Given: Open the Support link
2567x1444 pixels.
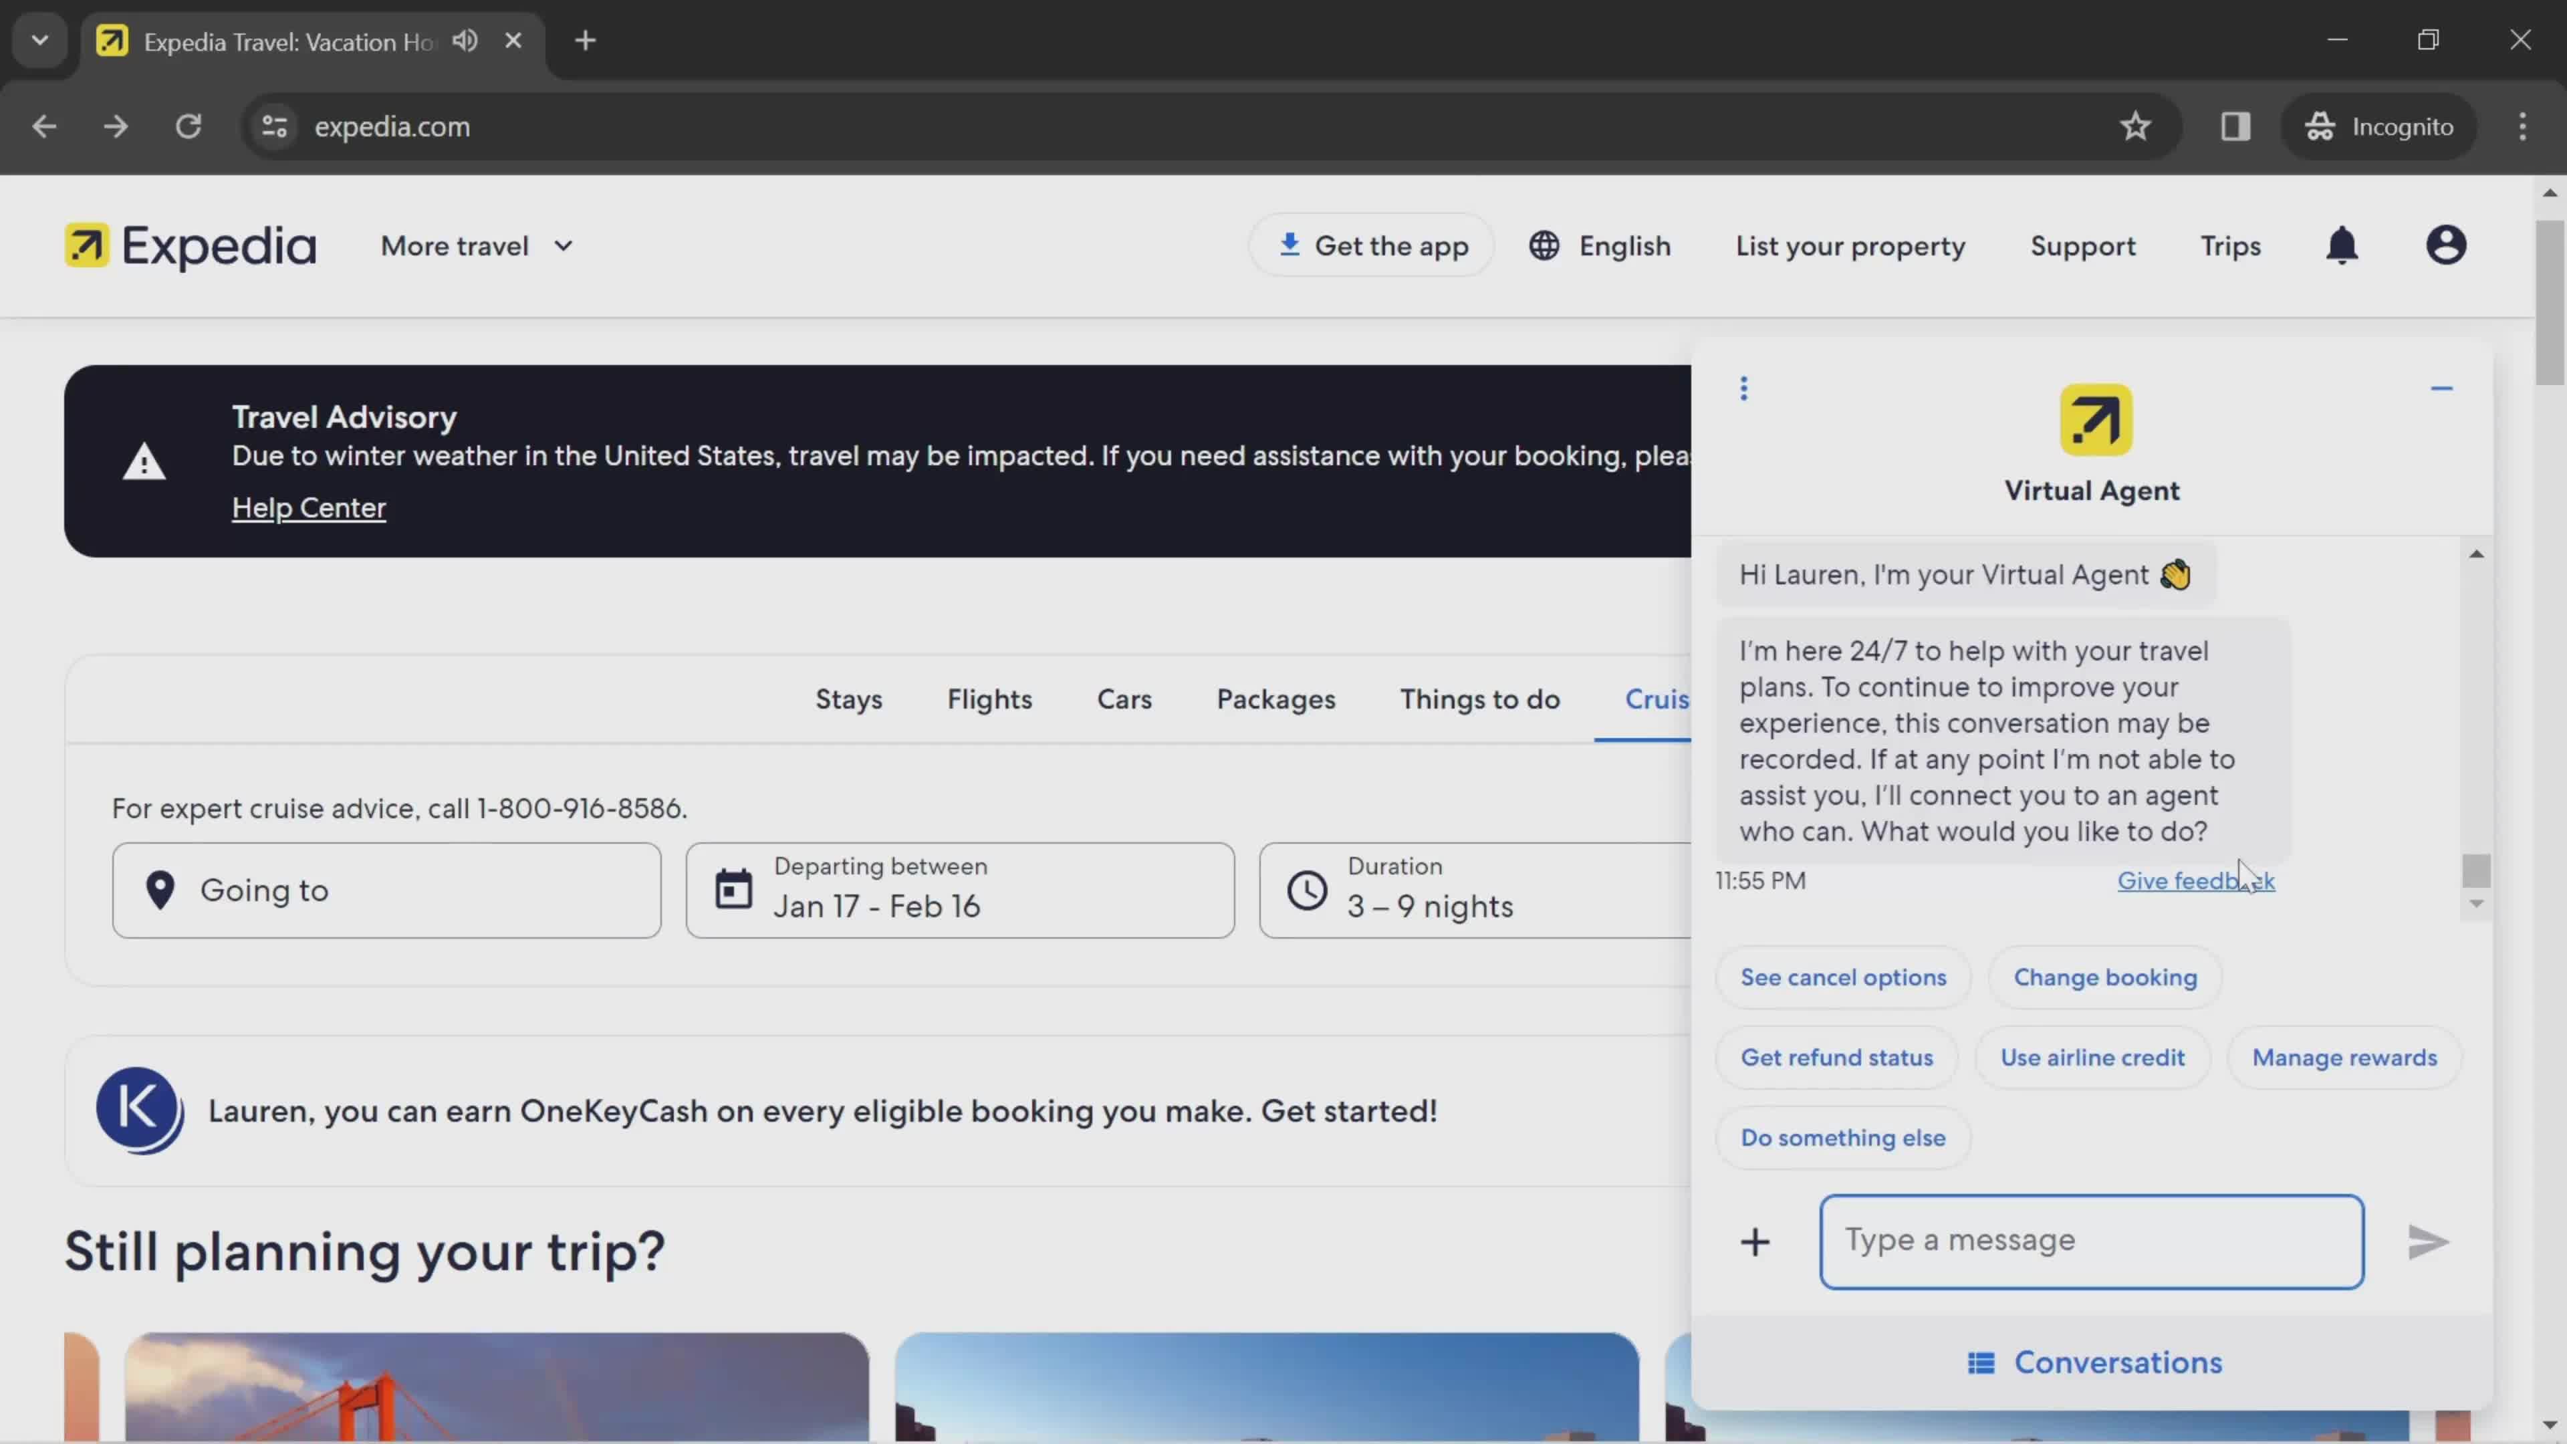Looking at the screenshot, I should point(2083,245).
